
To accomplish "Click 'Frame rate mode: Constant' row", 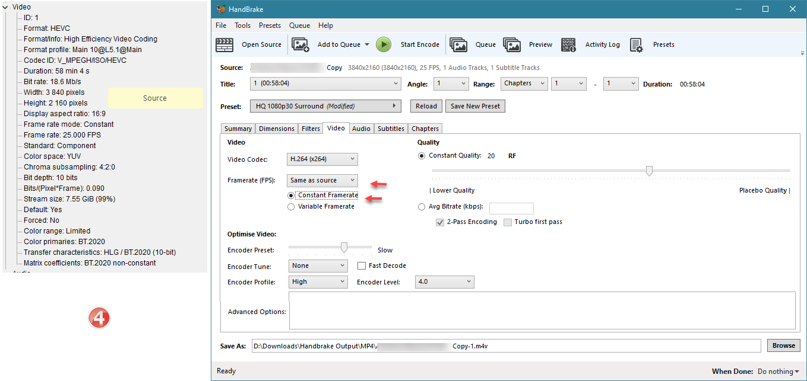I will (69, 124).
